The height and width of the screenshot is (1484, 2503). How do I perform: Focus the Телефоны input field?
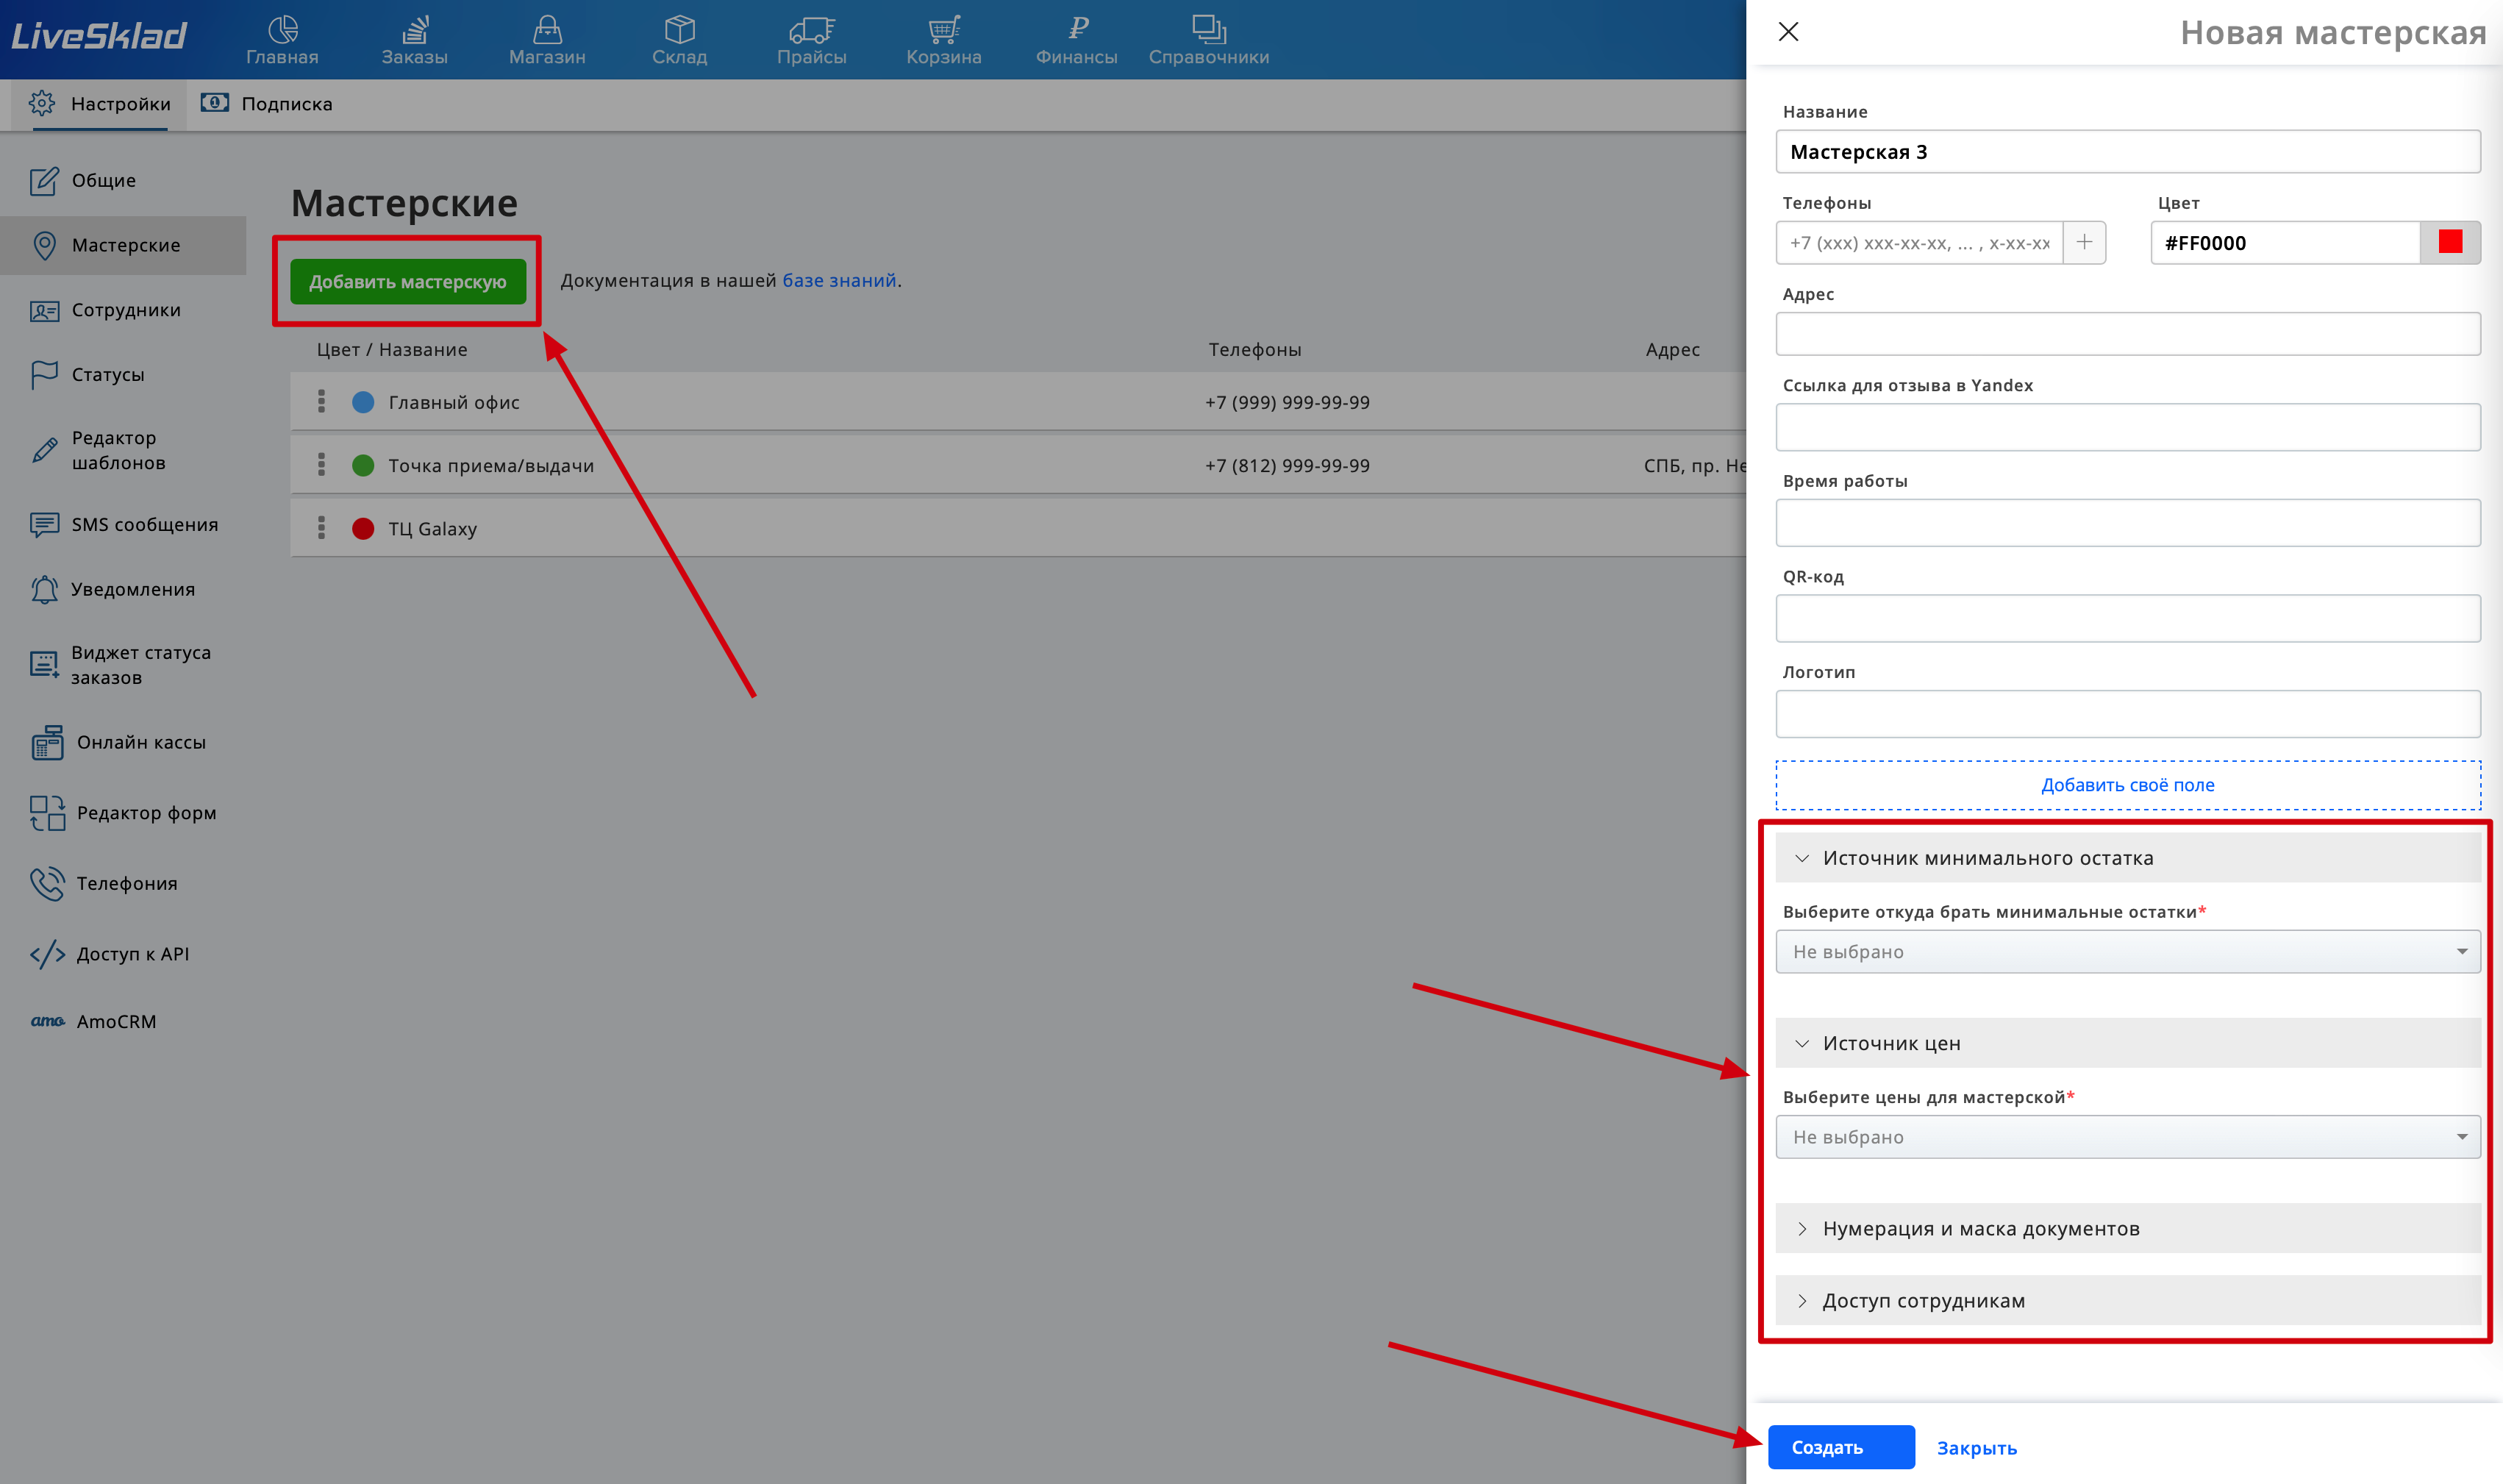[x=1919, y=243]
